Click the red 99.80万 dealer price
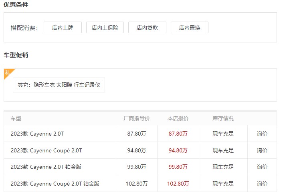Viewport: 281px width, 194px height. pos(178,167)
